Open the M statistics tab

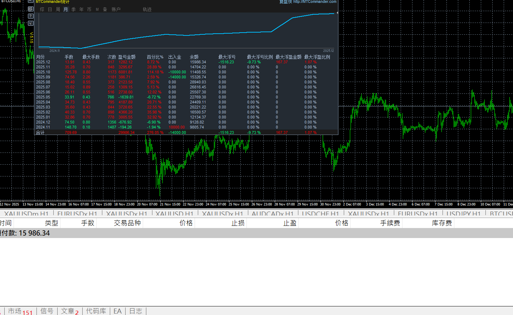[x=97, y=9]
